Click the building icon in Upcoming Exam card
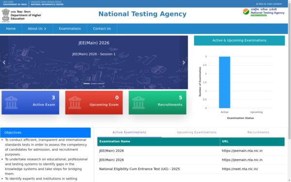Image resolution: width=291 pixels, height=182 pixels. [75, 102]
